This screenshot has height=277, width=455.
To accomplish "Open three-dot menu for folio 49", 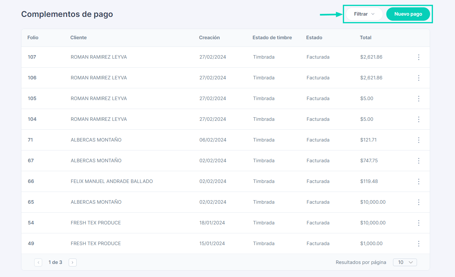I will click(x=418, y=244).
